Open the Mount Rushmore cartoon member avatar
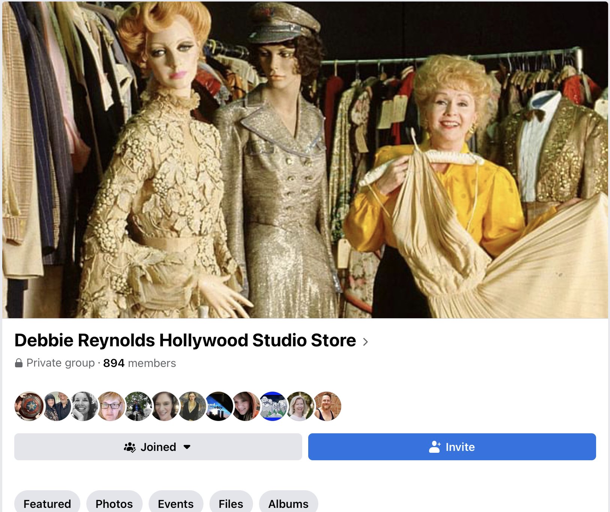The height and width of the screenshot is (512, 610). pyautogui.click(x=273, y=406)
